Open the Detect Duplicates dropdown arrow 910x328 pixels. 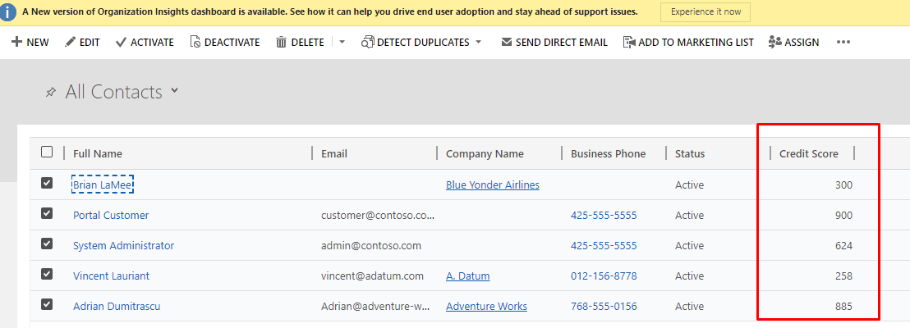478,42
